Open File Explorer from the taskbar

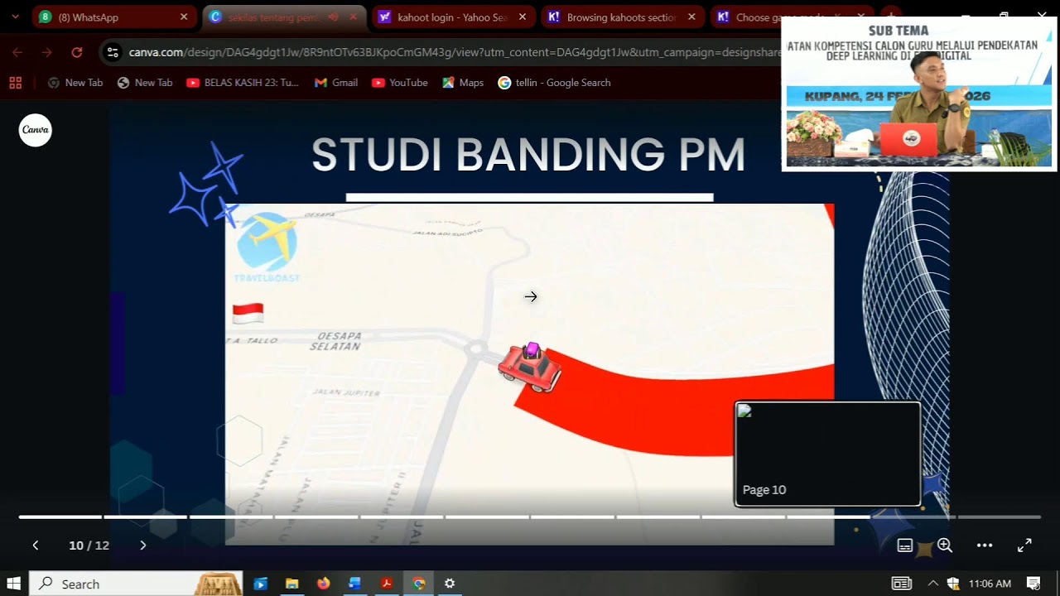coord(291,584)
